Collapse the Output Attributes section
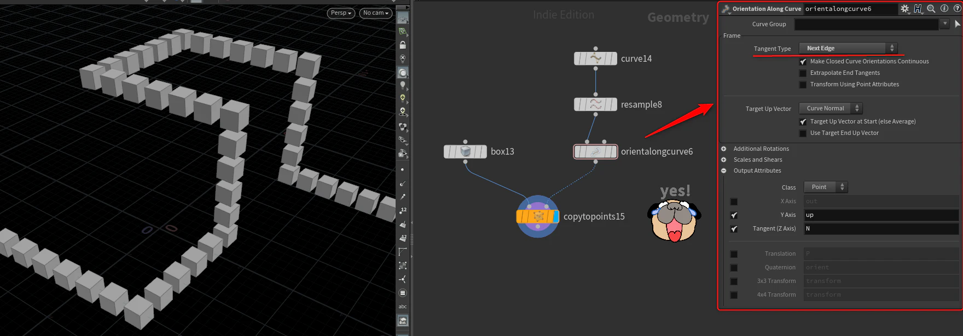The image size is (963, 336). (x=723, y=170)
